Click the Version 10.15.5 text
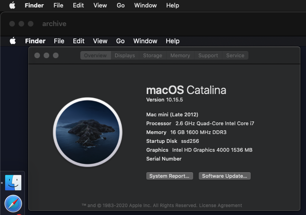The width and height of the screenshot is (306, 215). point(164,100)
